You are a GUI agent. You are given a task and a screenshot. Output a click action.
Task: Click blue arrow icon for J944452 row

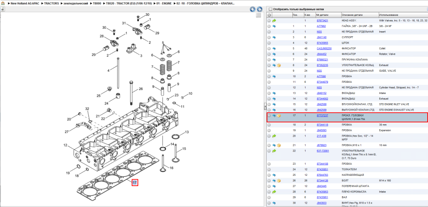tap(274, 54)
